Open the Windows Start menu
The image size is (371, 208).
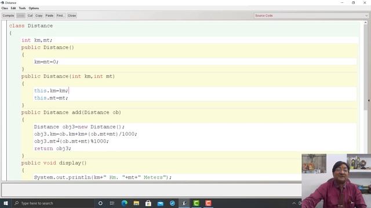point(6,203)
